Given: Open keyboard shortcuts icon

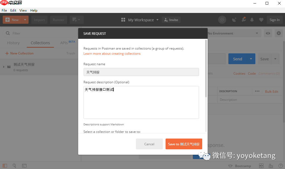Looking at the screenshot, I should [271, 166].
